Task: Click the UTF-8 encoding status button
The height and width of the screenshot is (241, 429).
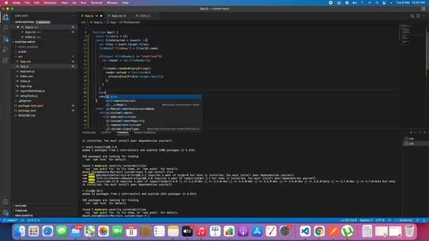Action: tap(380, 220)
